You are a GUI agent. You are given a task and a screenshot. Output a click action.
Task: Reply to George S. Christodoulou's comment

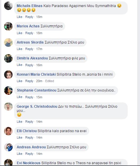click(29, 122)
